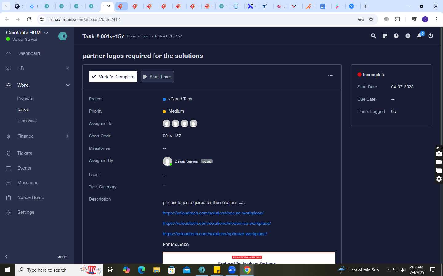Open tab search dropdown arrow
This screenshot has width=443, height=276.
(x=6, y=6)
